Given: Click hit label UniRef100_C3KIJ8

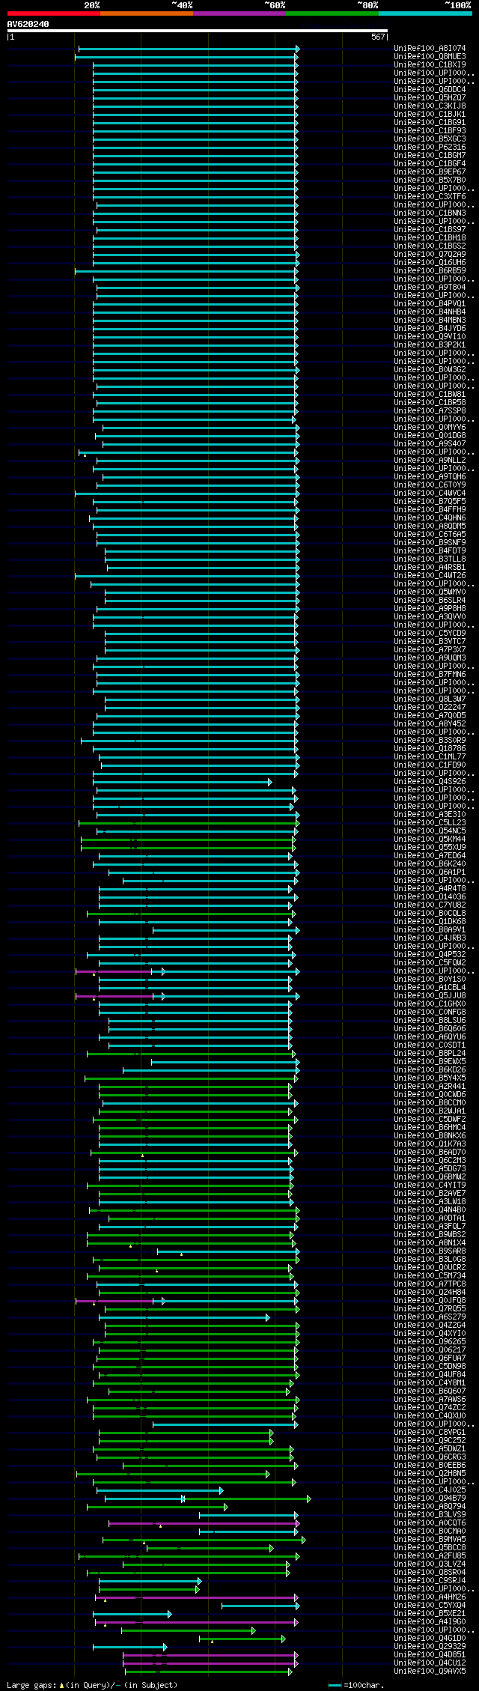Looking at the screenshot, I should 430,106.
